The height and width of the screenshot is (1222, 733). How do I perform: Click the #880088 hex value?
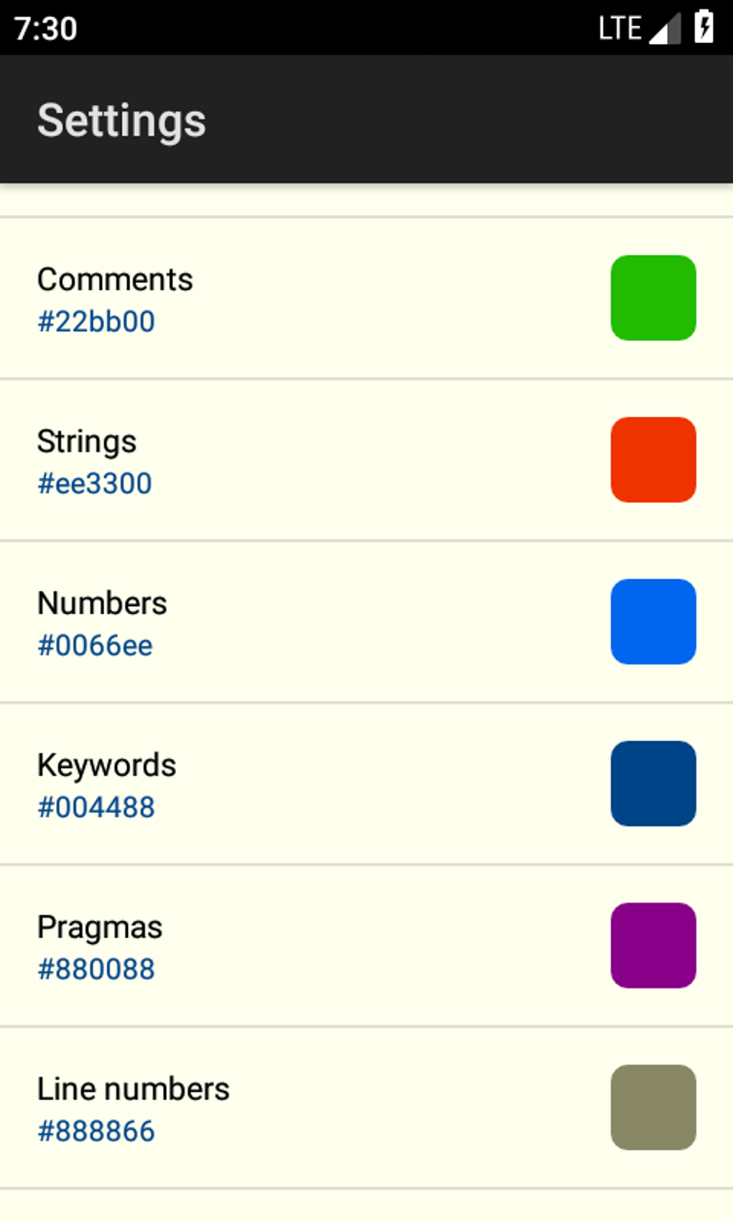(96, 969)
